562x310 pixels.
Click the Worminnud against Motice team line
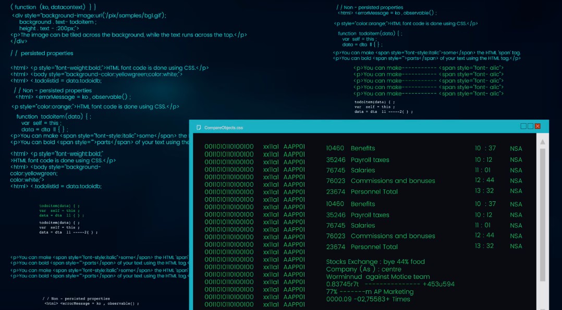point(377,277)
